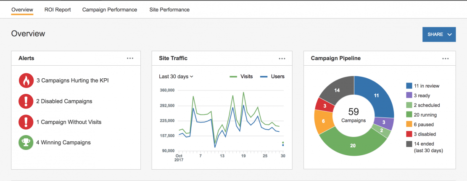This screenshot has width=467, height=181.
Task: Expand the 'Last 30 days' date range dropdown
Action: (x=176, y=77)
